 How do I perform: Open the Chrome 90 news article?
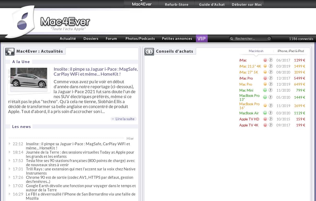[79, 179]
